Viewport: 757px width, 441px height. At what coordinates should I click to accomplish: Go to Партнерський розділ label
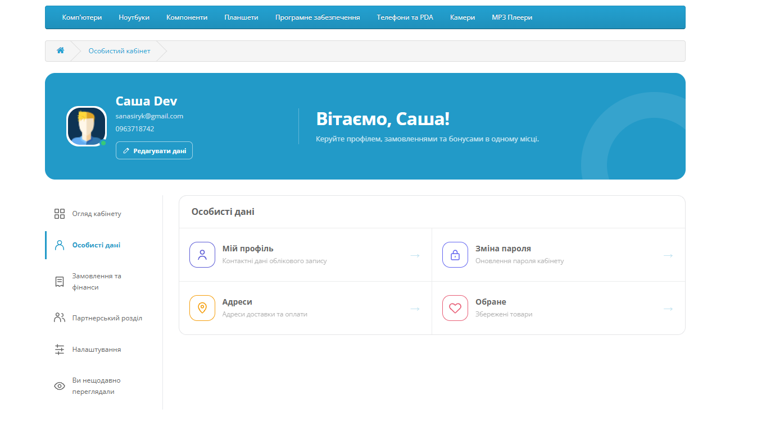tap(107, 318)
